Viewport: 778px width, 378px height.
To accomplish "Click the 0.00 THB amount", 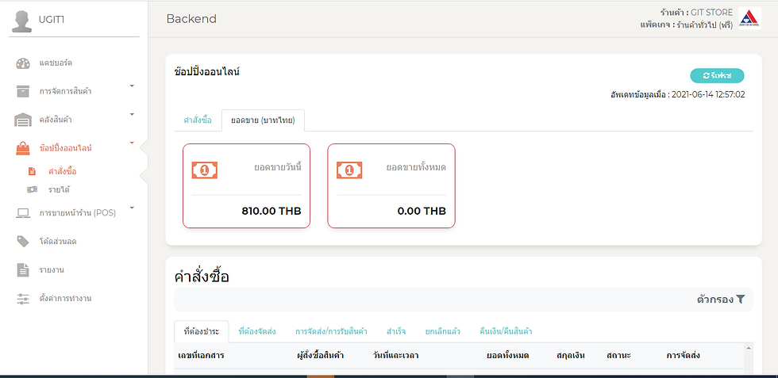I will 422,212.
